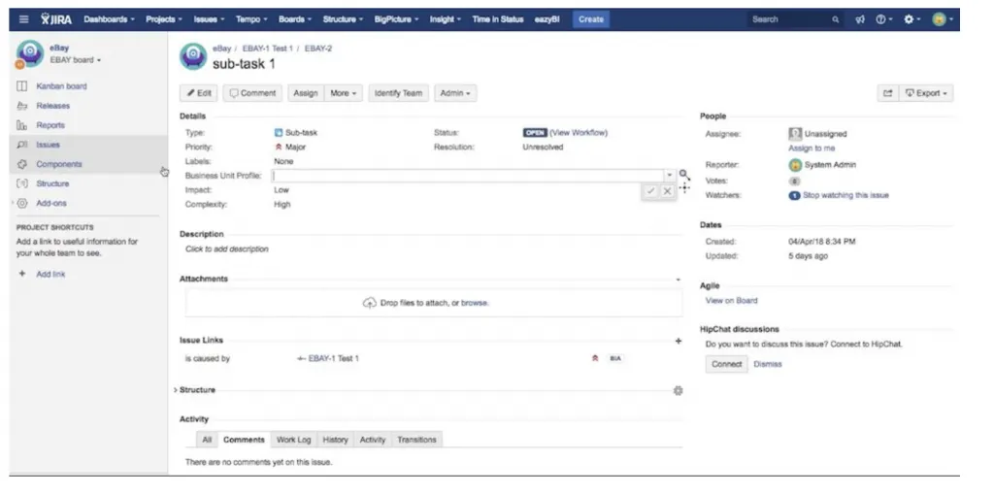Open the settings gear menu
The image size is (994, 496).
(x=911, y=19)
